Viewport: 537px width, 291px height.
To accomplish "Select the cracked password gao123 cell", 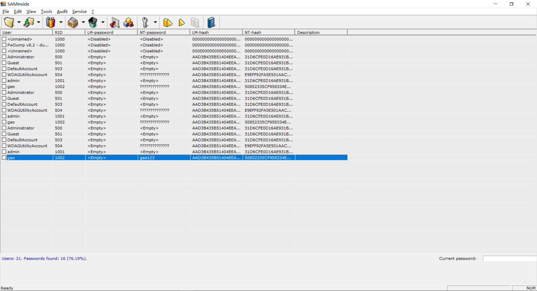I will [x=164, y=158].
